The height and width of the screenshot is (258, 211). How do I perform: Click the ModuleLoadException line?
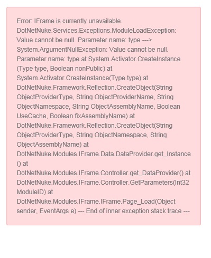96,31
